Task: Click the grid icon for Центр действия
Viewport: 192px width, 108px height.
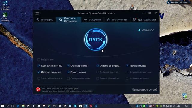Action: (x=135, y=20)
